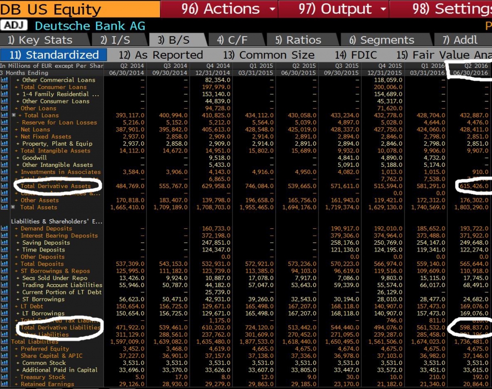The width and height of the screenshot is (492, 389).
Task: Open chart icon for Secs Sold Under Repo
Action: click(x=4, y=278)
